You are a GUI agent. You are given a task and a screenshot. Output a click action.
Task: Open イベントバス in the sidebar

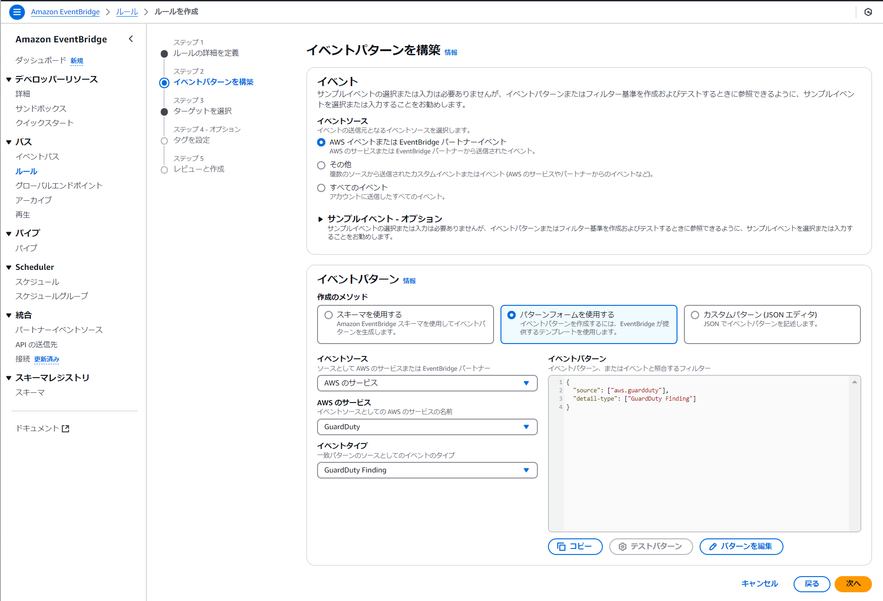[37, 157]
